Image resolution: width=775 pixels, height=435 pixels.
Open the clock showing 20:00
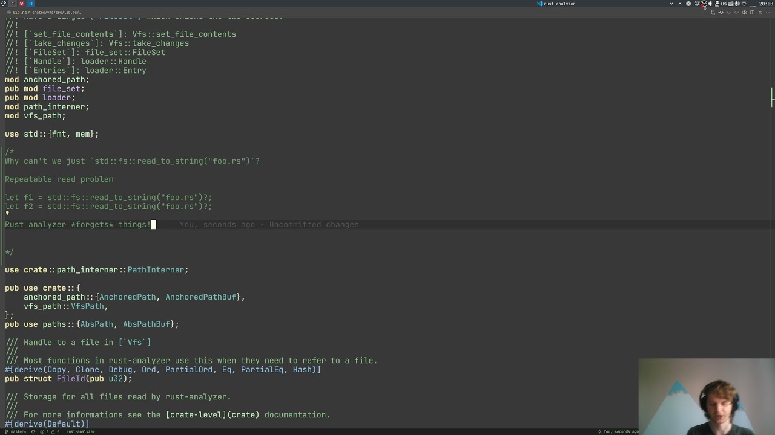(766, 4)
